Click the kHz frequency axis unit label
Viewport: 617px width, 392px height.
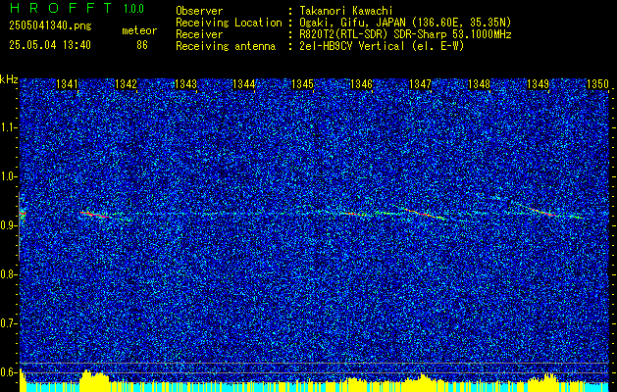tap(9, 79)
